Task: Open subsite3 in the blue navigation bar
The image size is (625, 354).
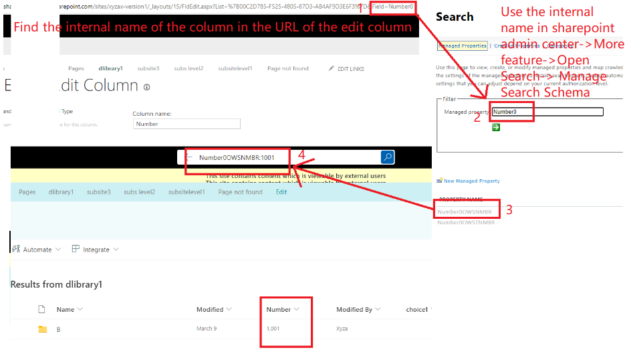Action: pyautogui.click(x=99, y=192)
